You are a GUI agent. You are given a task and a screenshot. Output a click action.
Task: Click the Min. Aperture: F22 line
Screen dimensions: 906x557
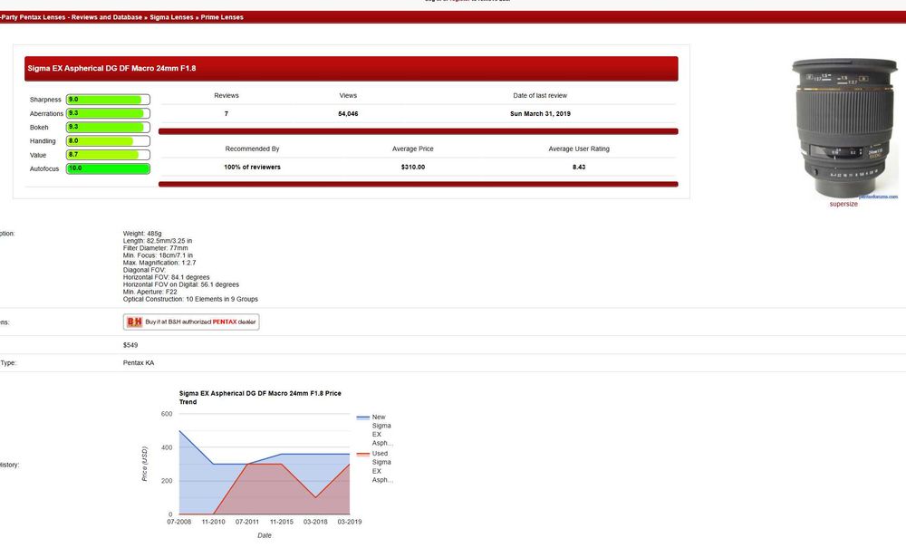[150, 292]
